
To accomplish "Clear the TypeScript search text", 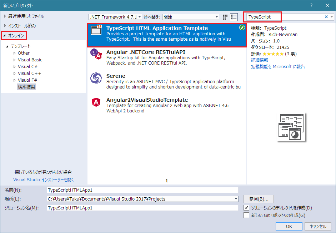I will coord(326,17).
